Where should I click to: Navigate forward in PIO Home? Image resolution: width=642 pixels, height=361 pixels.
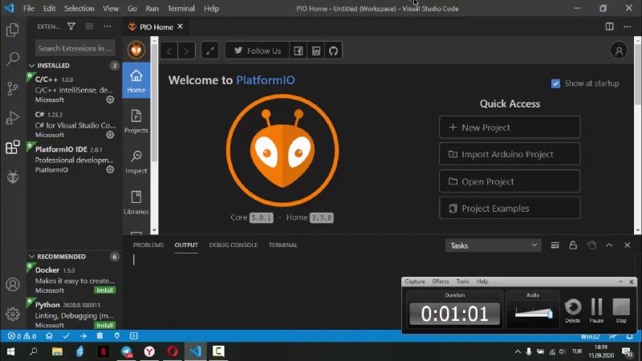(186, 51)
